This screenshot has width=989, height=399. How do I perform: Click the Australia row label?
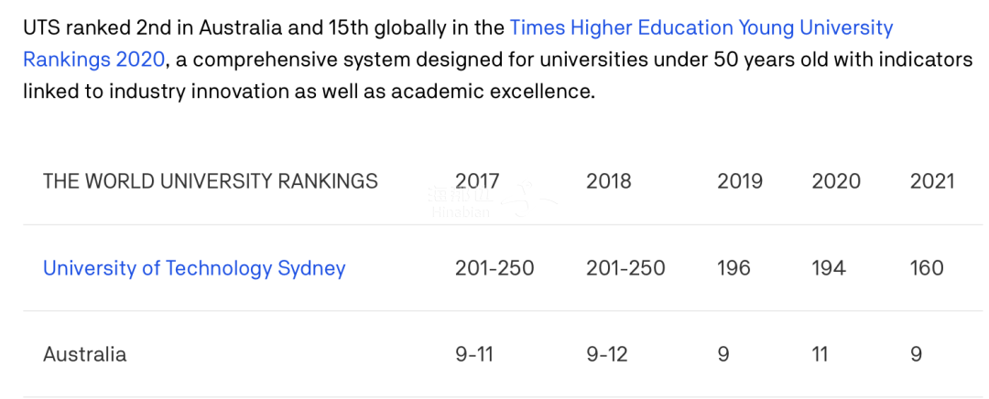[84, 354]
